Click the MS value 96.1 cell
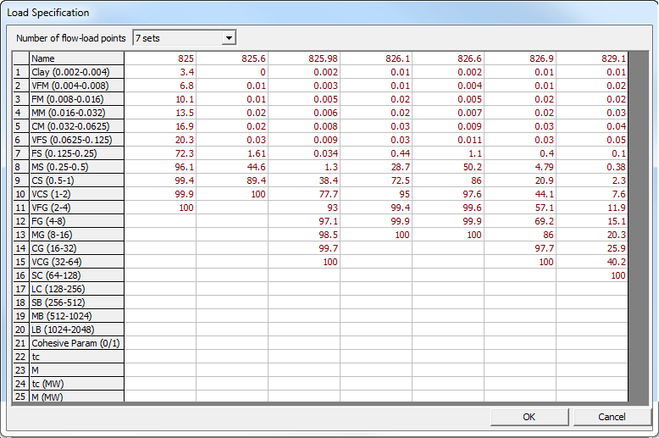 (160, 167)
